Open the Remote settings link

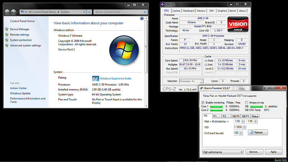20,35
